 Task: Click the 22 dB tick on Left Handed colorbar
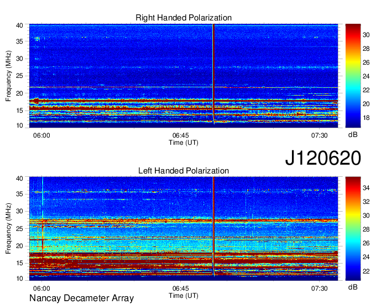[x=366, y=271]
